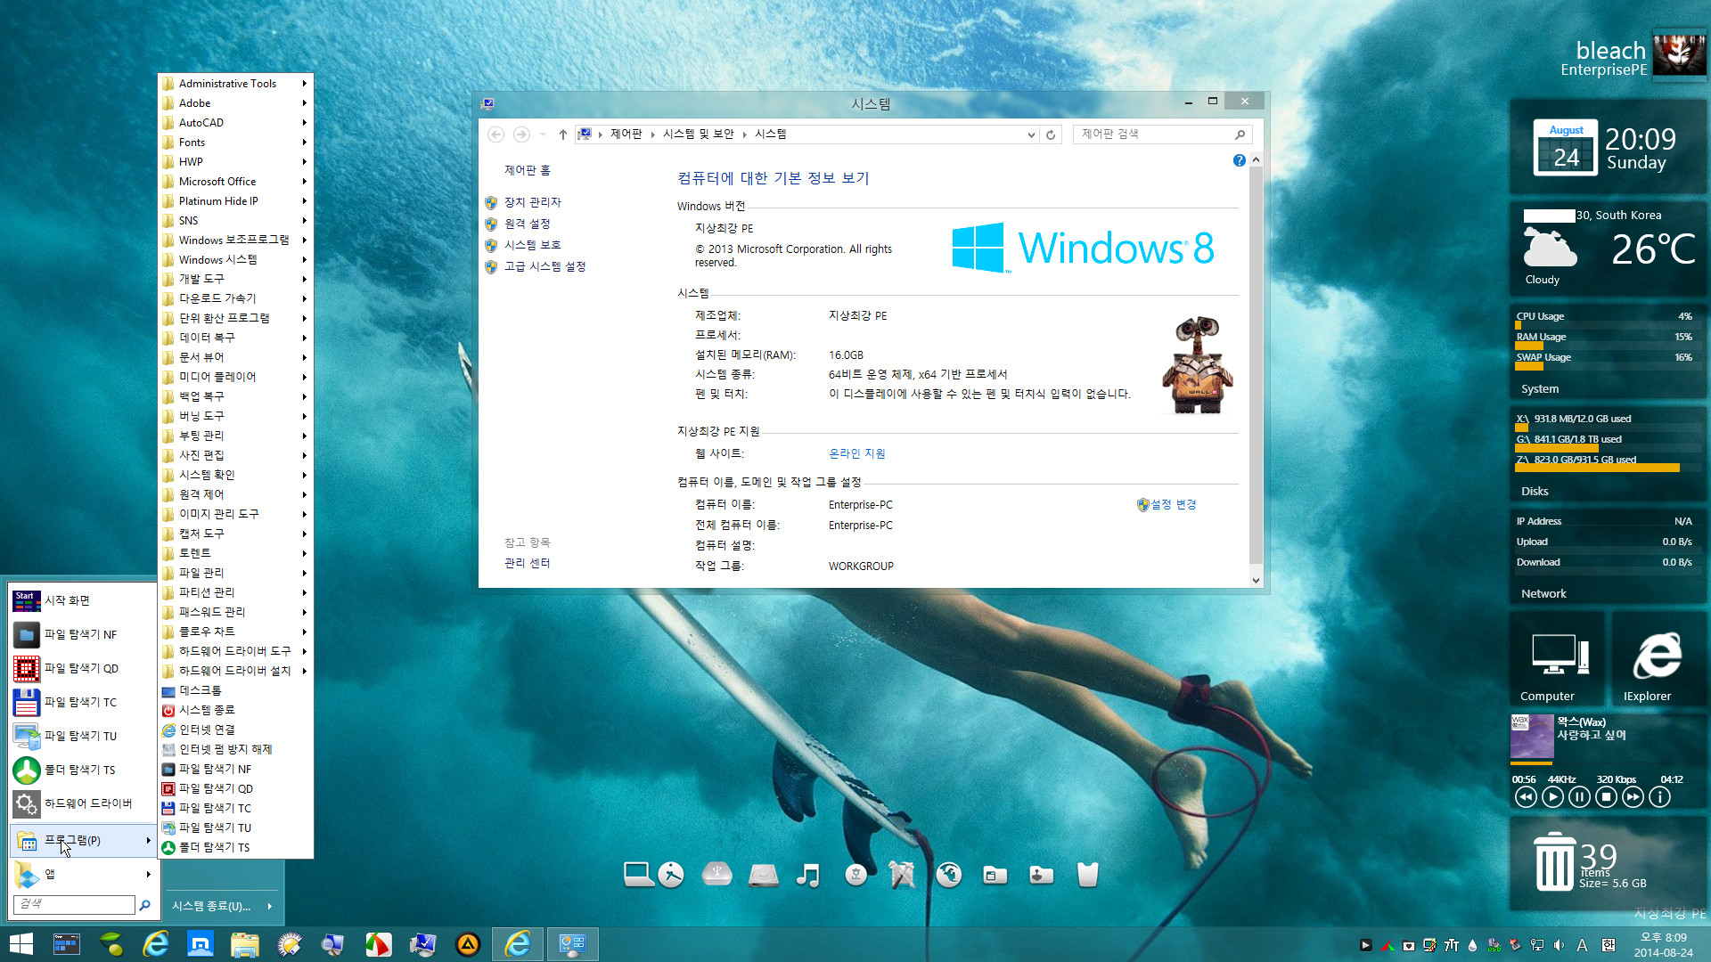Skip to next track in the music gadget
This screenshot has width=1711, height=962.
[x=1633, y=798]
